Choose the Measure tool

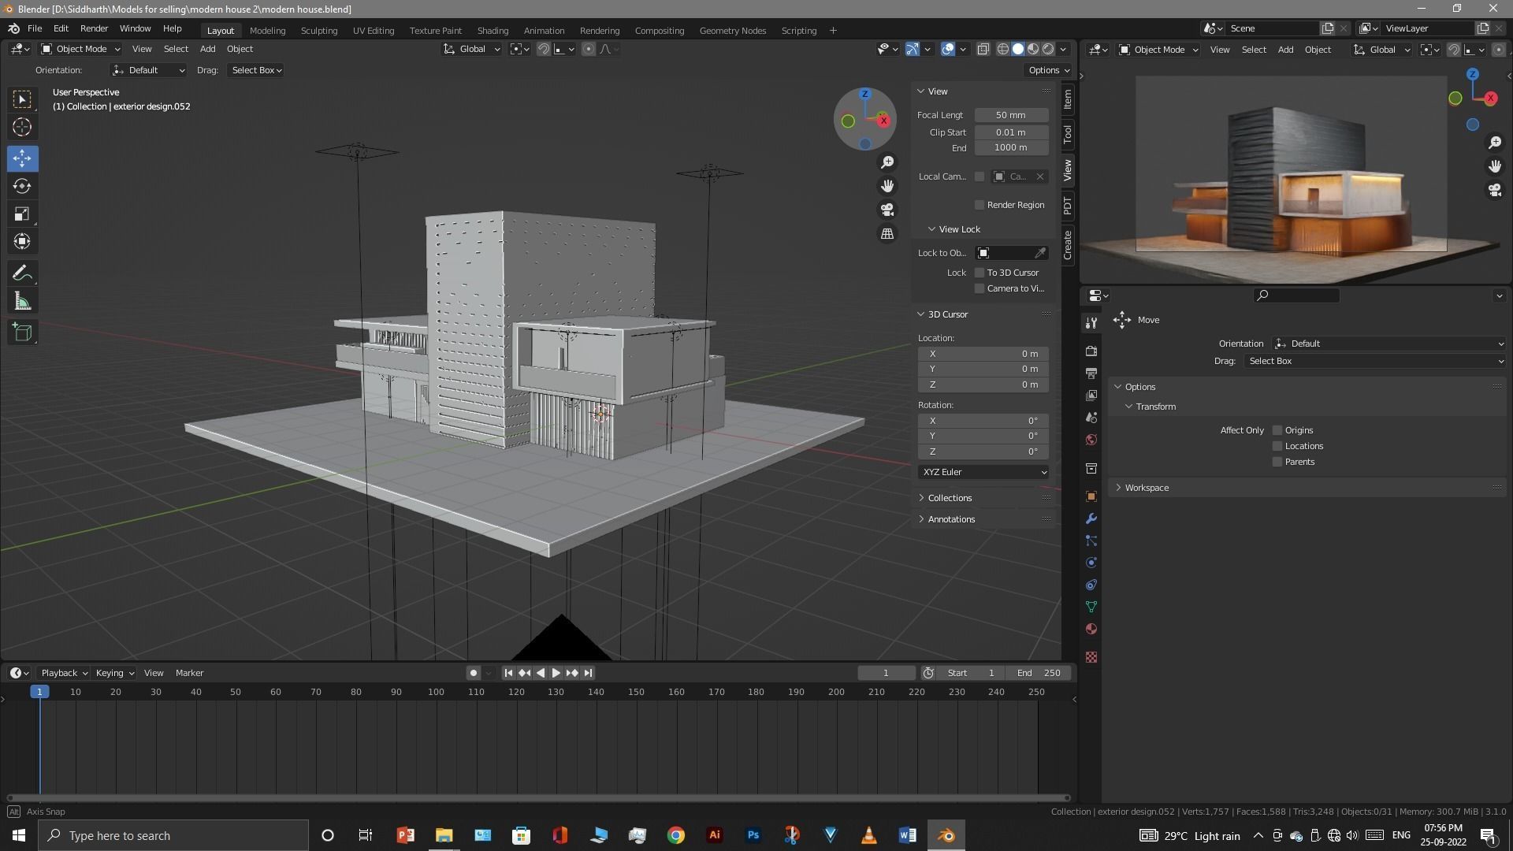click(22, 301)
